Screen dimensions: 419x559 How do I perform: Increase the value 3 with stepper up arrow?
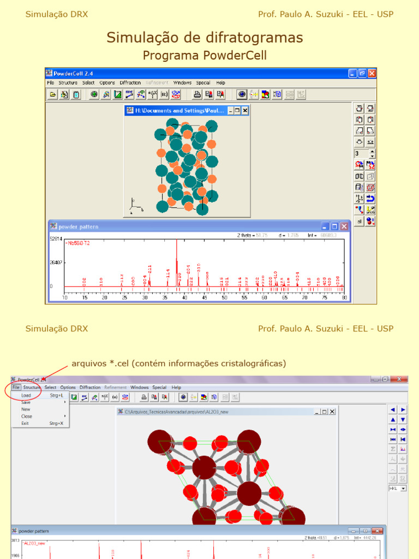(x=372, y=152)
